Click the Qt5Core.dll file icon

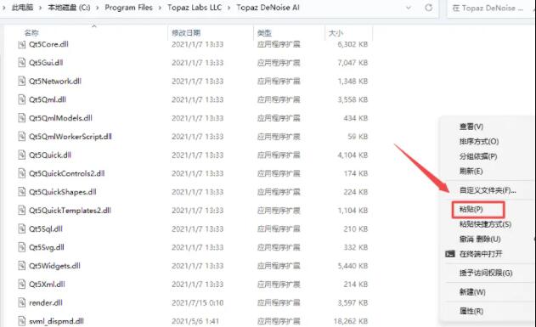21,44
